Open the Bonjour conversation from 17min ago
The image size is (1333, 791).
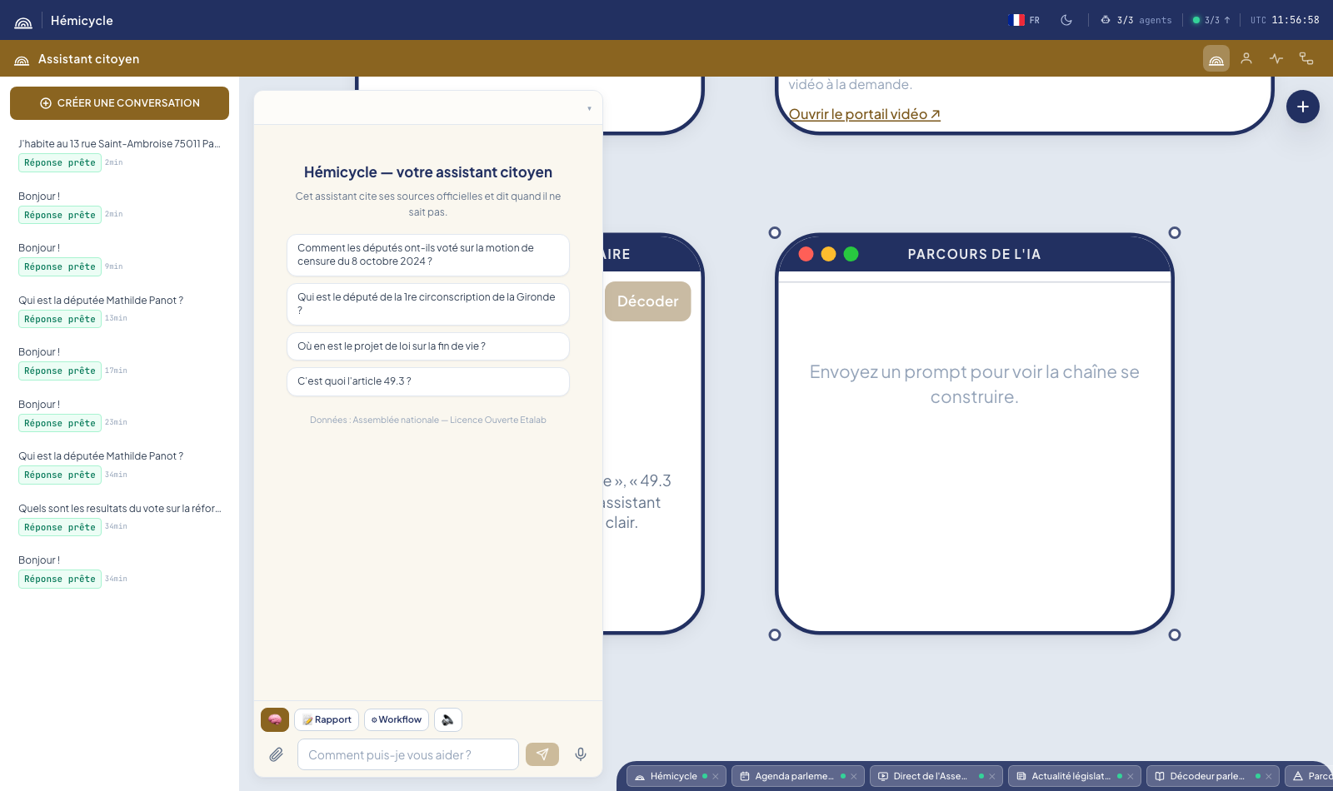point(119,361)
